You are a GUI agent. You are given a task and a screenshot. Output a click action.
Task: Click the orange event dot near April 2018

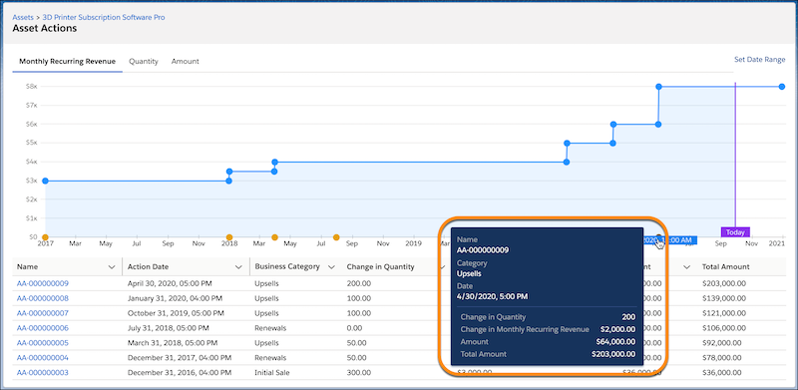(275, 237)
